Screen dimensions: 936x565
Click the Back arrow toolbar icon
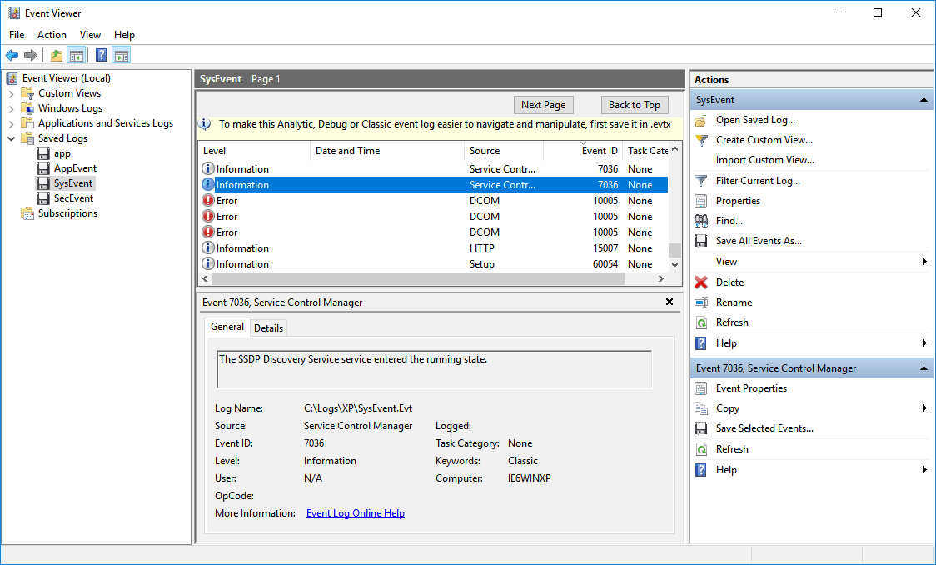tap(12, 56)
